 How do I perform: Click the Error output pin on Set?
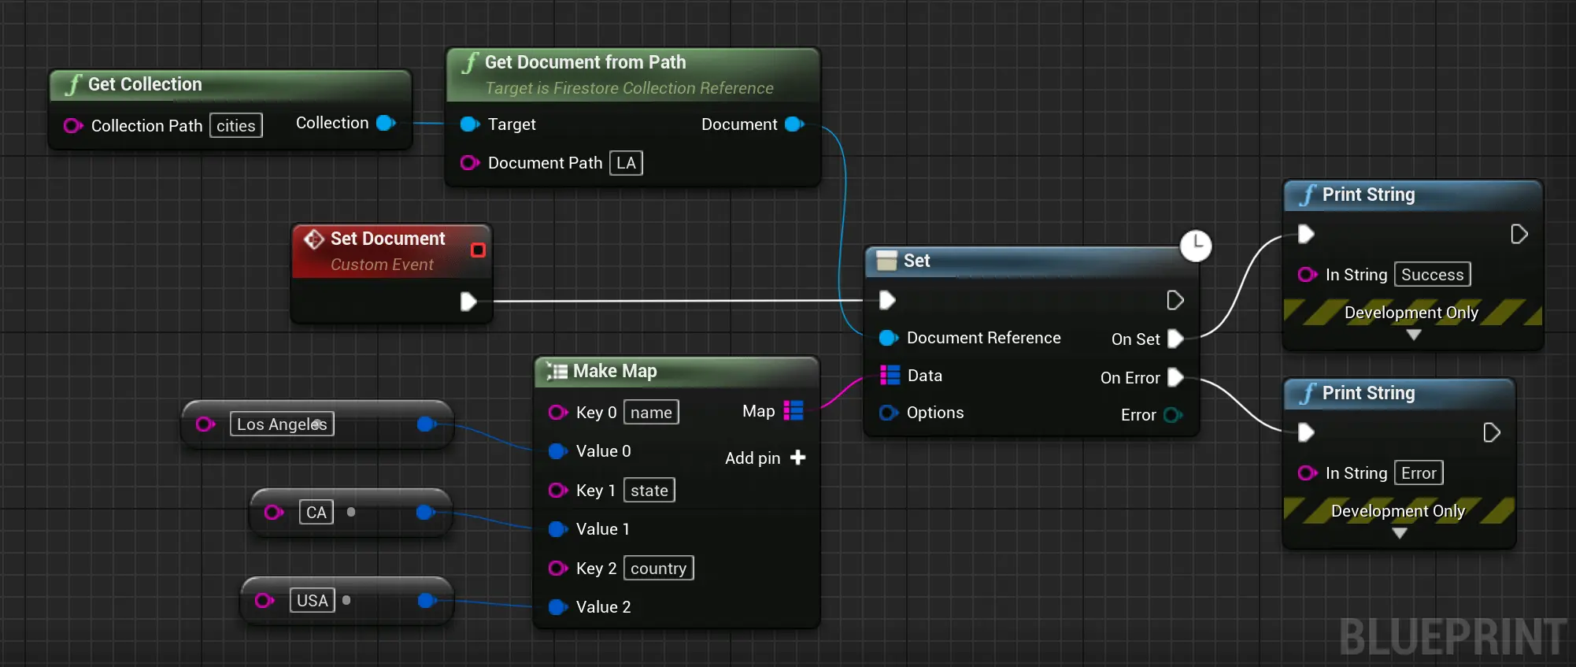1173,415
